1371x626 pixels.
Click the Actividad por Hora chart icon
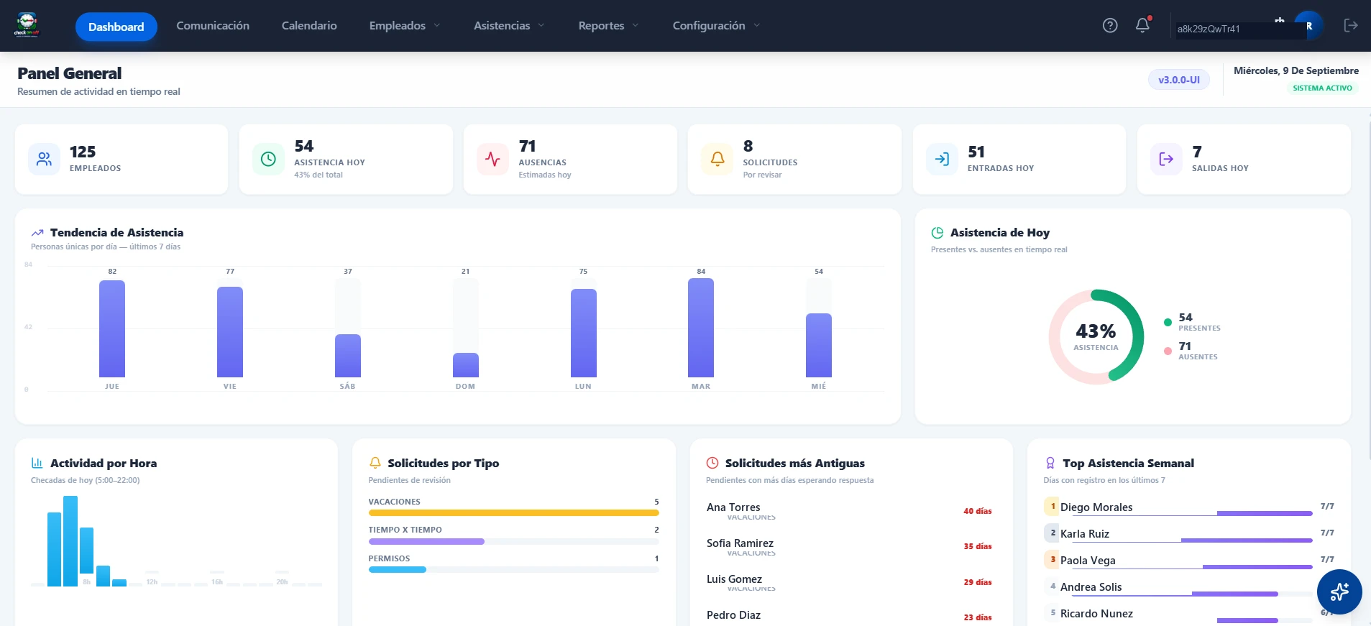(x=37, y=464)
